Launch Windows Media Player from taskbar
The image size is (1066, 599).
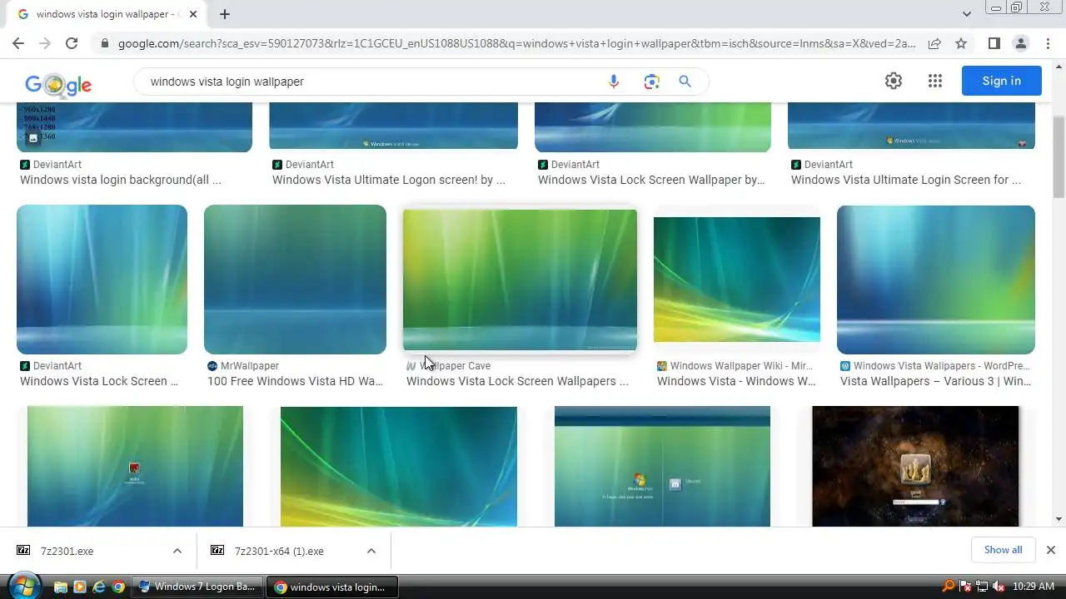pyautogui.click(x=80, y=587)
